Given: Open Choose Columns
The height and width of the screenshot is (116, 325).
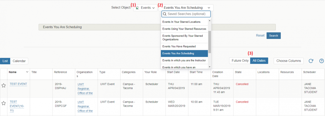Looking at the screenshot, I should point(289,61).
